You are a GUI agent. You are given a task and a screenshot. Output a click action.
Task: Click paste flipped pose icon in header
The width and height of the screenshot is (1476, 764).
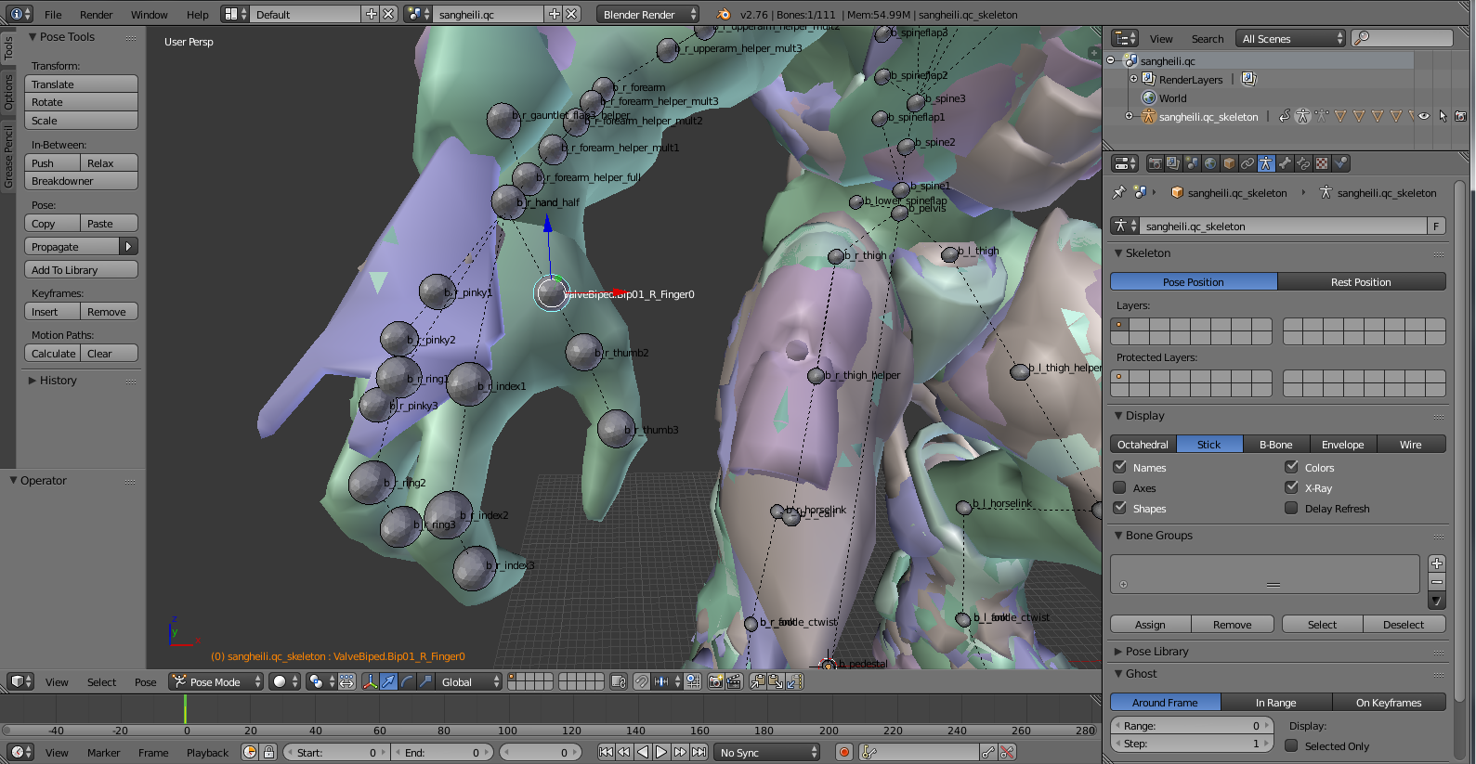795,681
